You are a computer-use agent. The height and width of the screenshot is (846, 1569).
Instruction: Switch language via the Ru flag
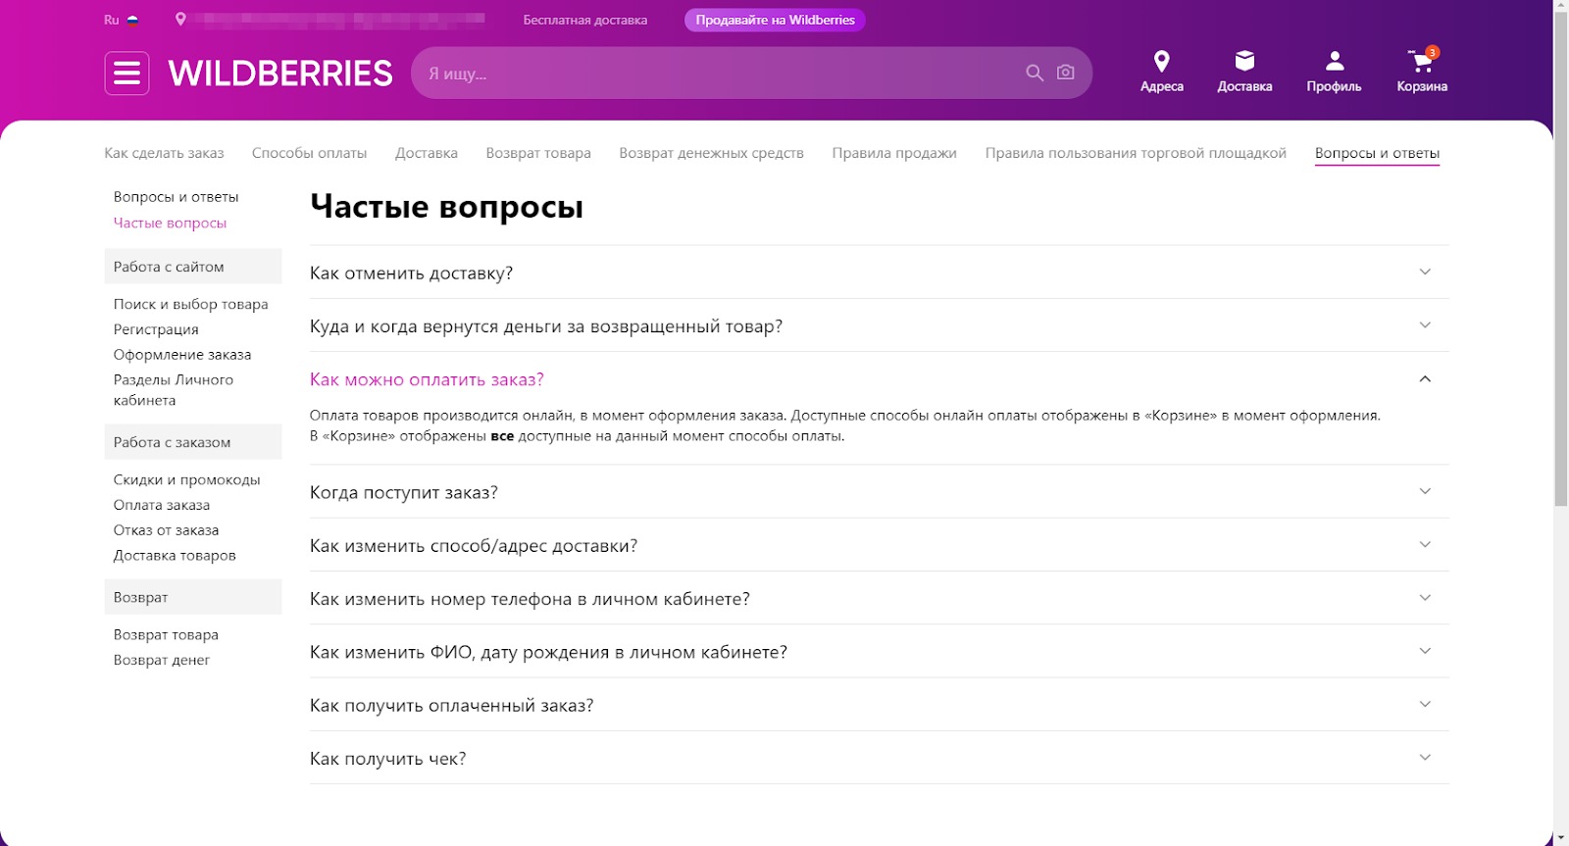click(122, 20)
